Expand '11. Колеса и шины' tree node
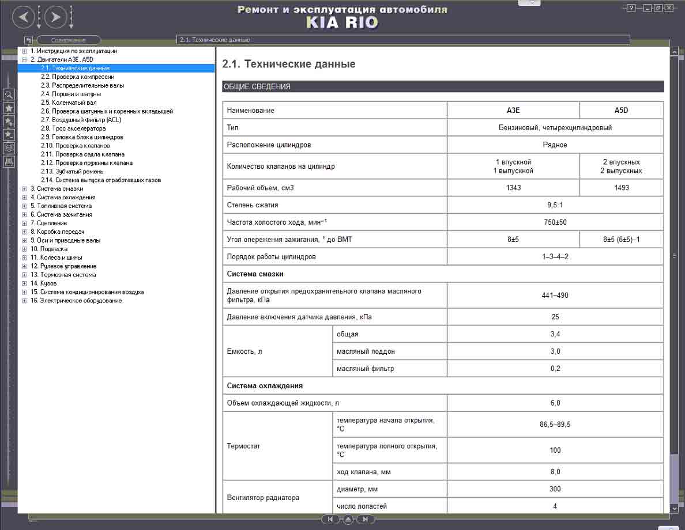This screenshot has height=530, width=685. pos(24,258)
